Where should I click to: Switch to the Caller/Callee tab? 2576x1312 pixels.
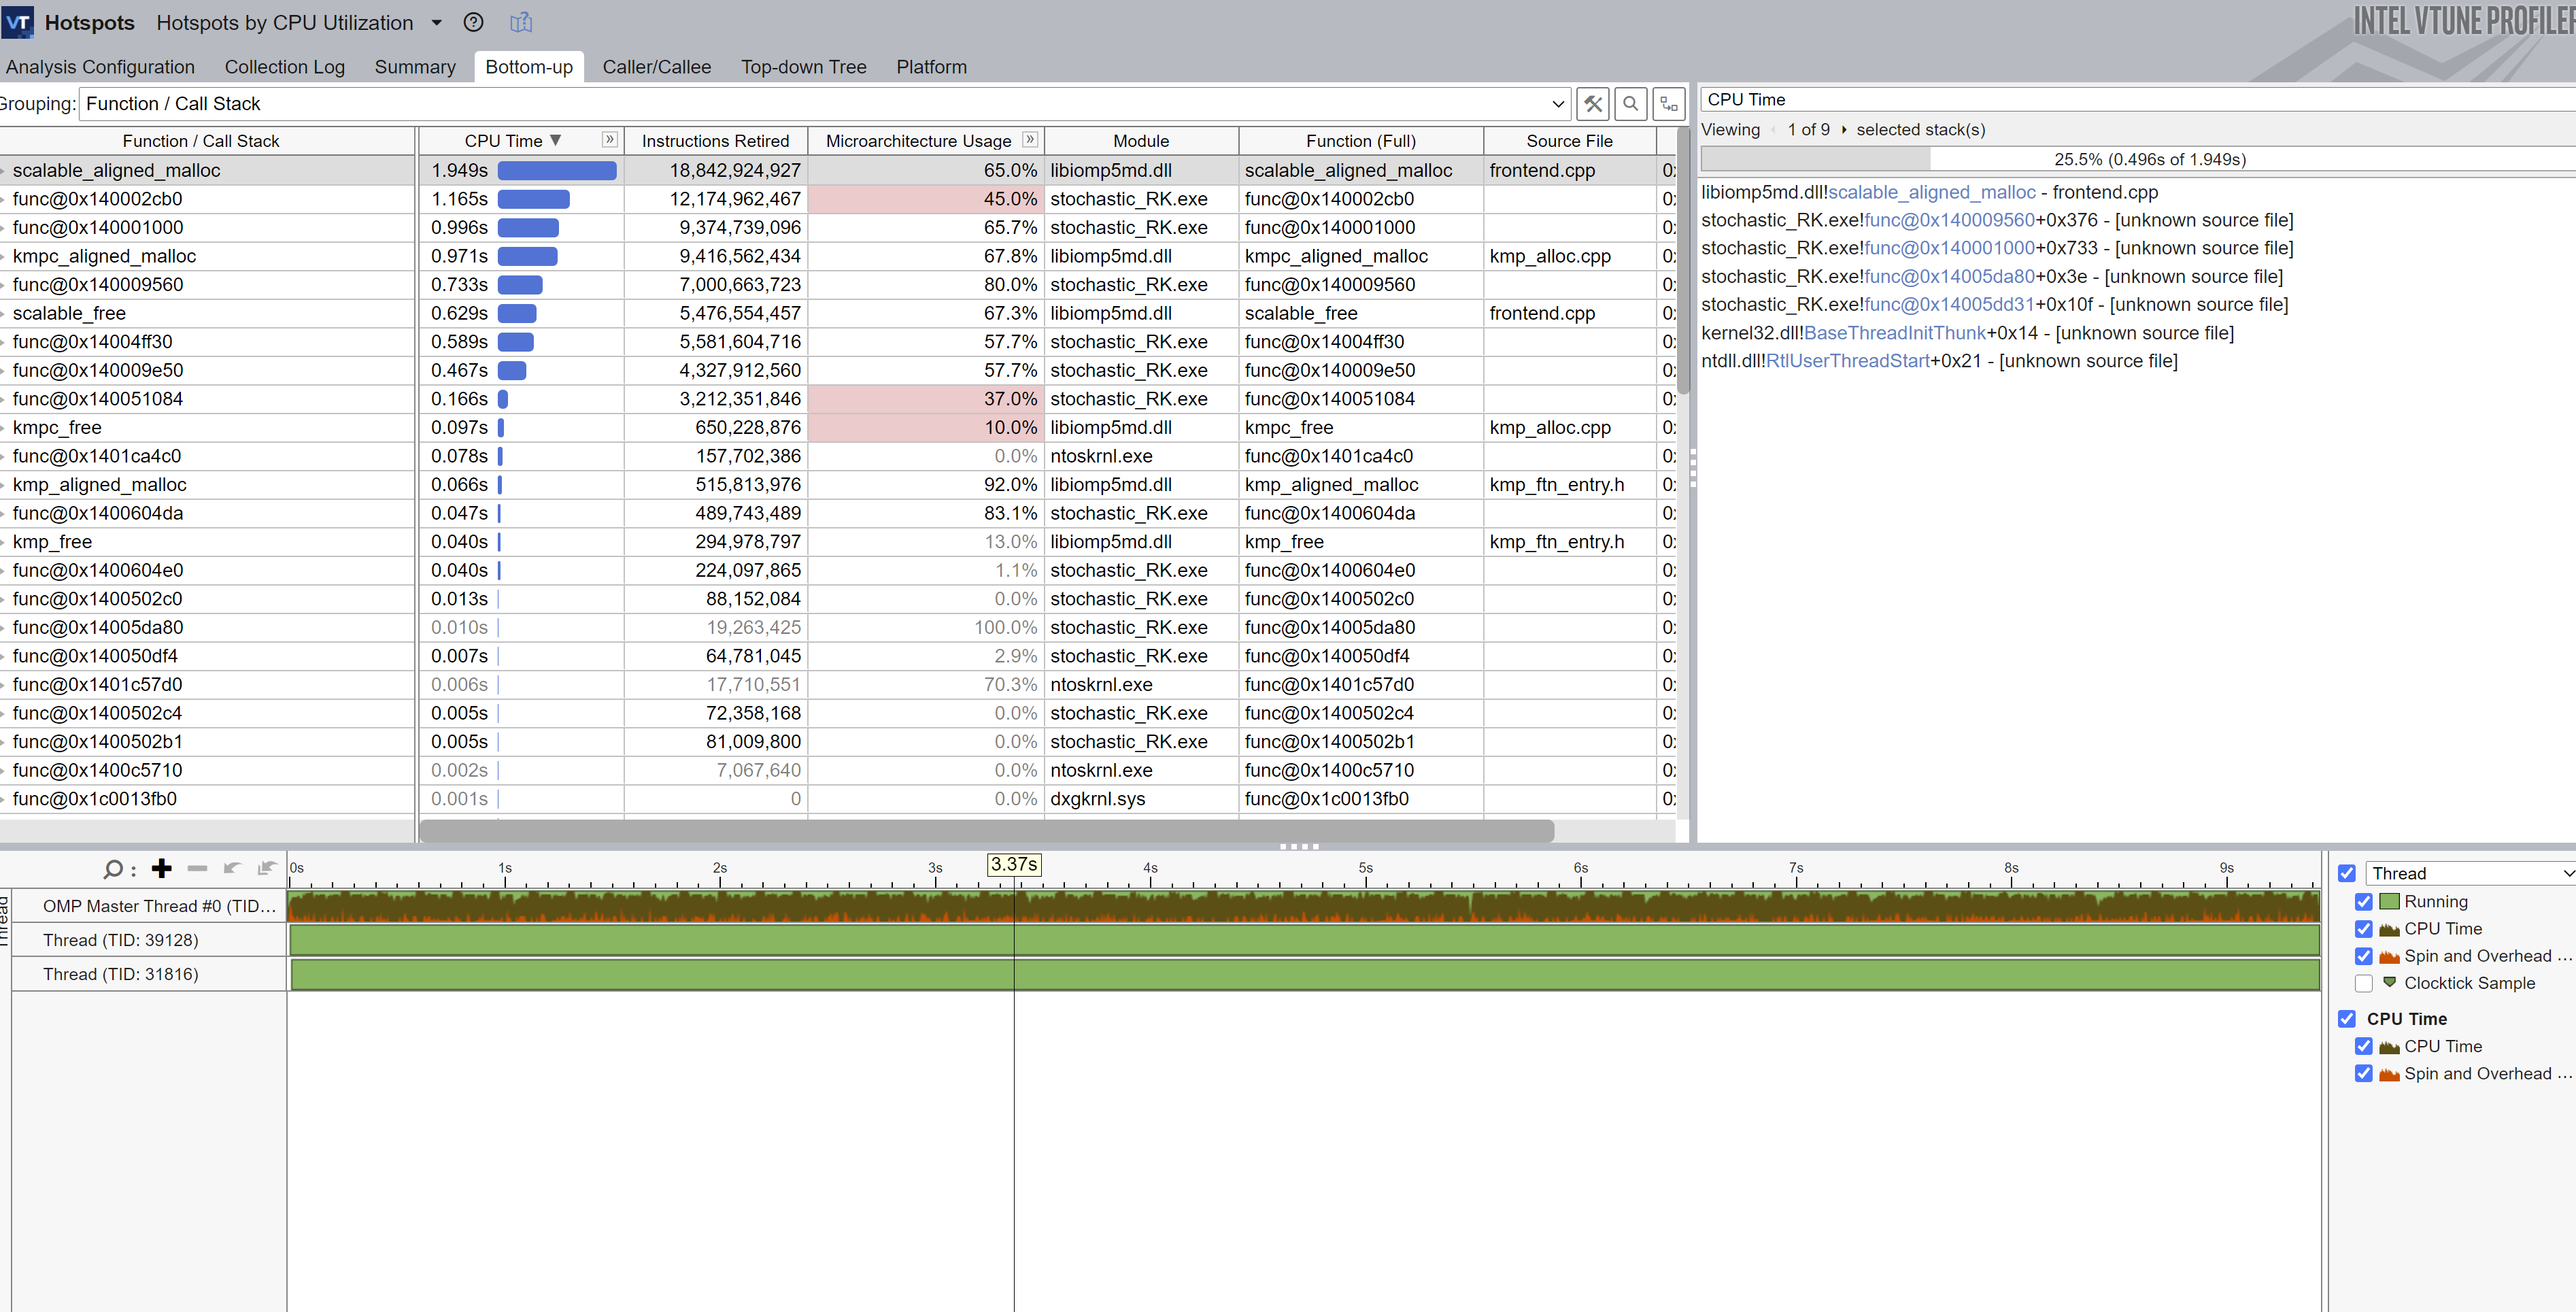coord(656,67)
